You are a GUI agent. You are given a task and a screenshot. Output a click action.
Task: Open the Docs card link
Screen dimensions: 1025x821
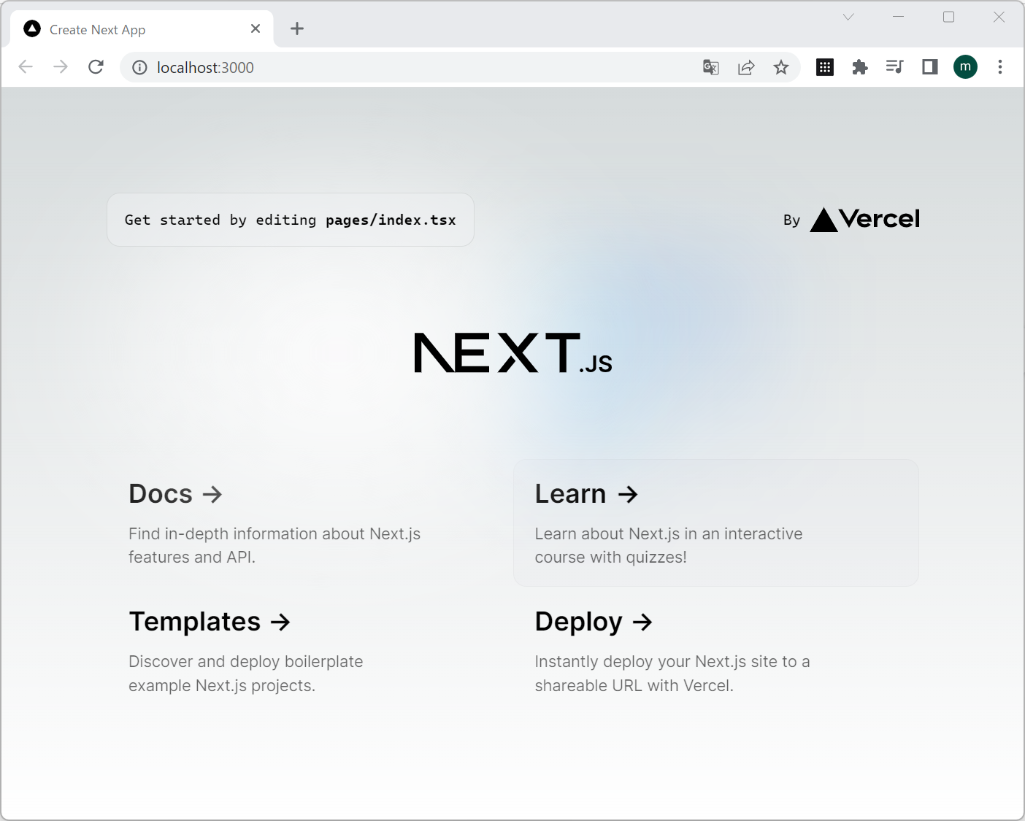point(310,523)
